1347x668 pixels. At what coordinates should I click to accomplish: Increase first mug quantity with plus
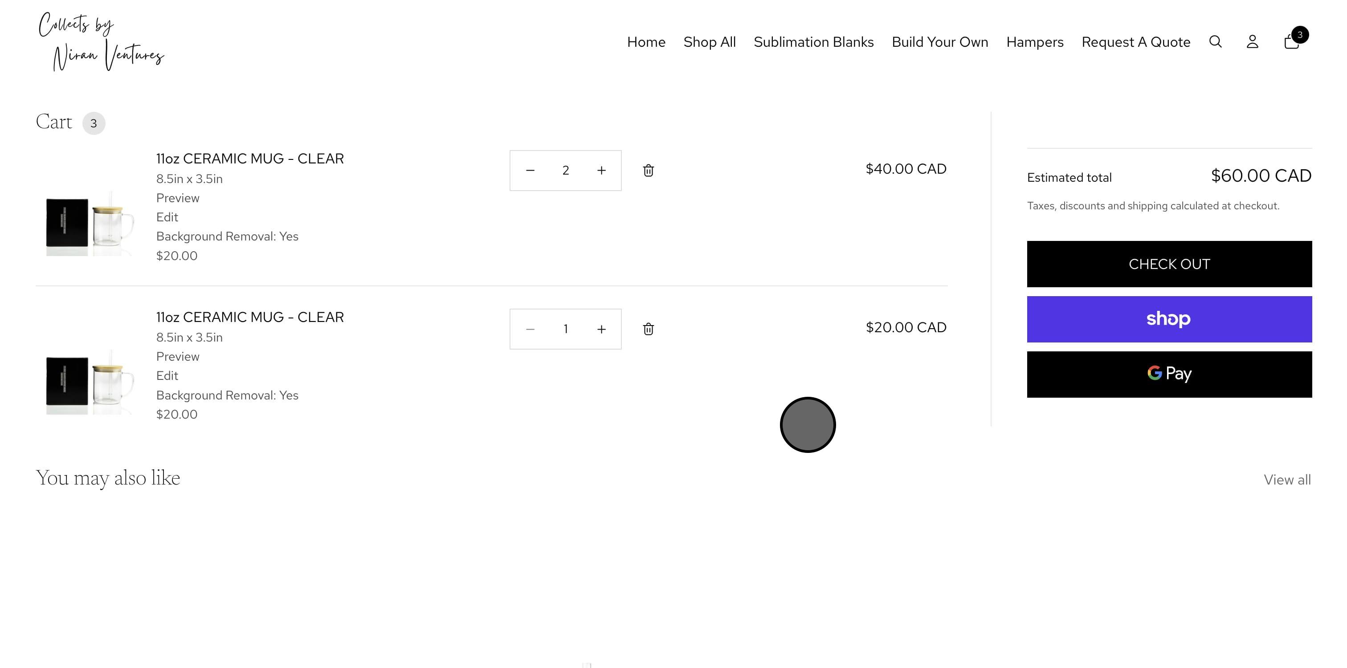[x=601, y=171]
